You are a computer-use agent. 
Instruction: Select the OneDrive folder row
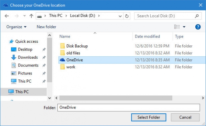[x=132, y=60]
